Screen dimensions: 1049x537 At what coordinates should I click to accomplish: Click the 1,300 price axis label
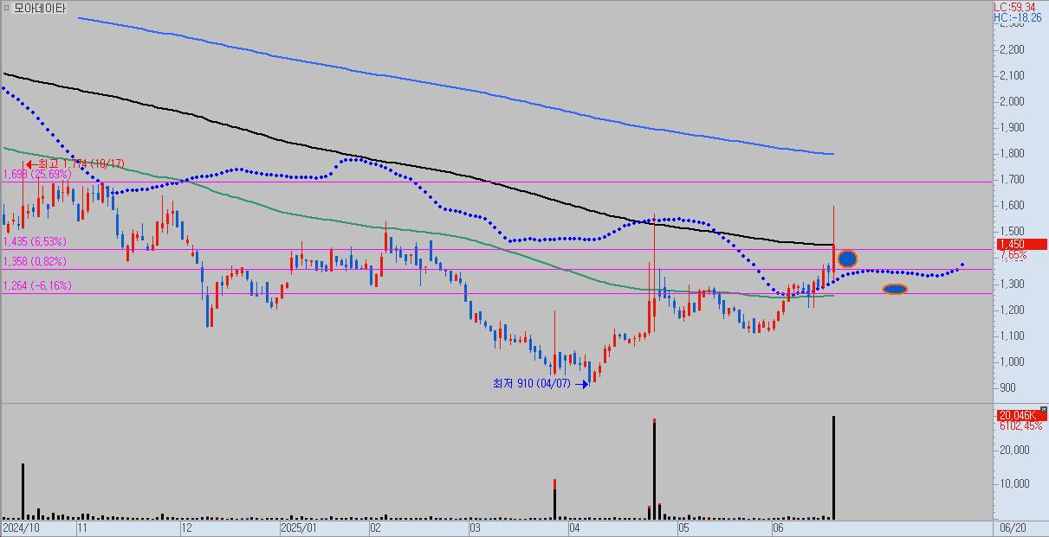1011,284
